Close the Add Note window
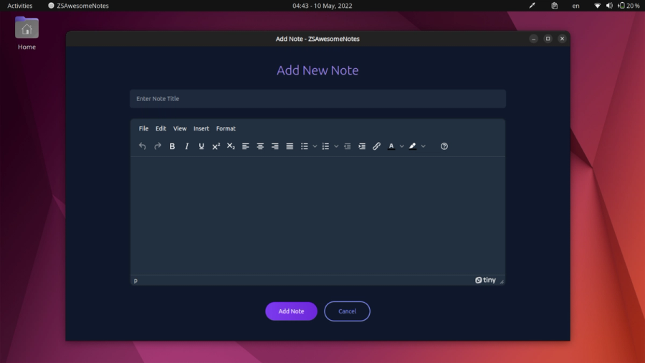The image size is (645, 363). click(x=563, y=39)
